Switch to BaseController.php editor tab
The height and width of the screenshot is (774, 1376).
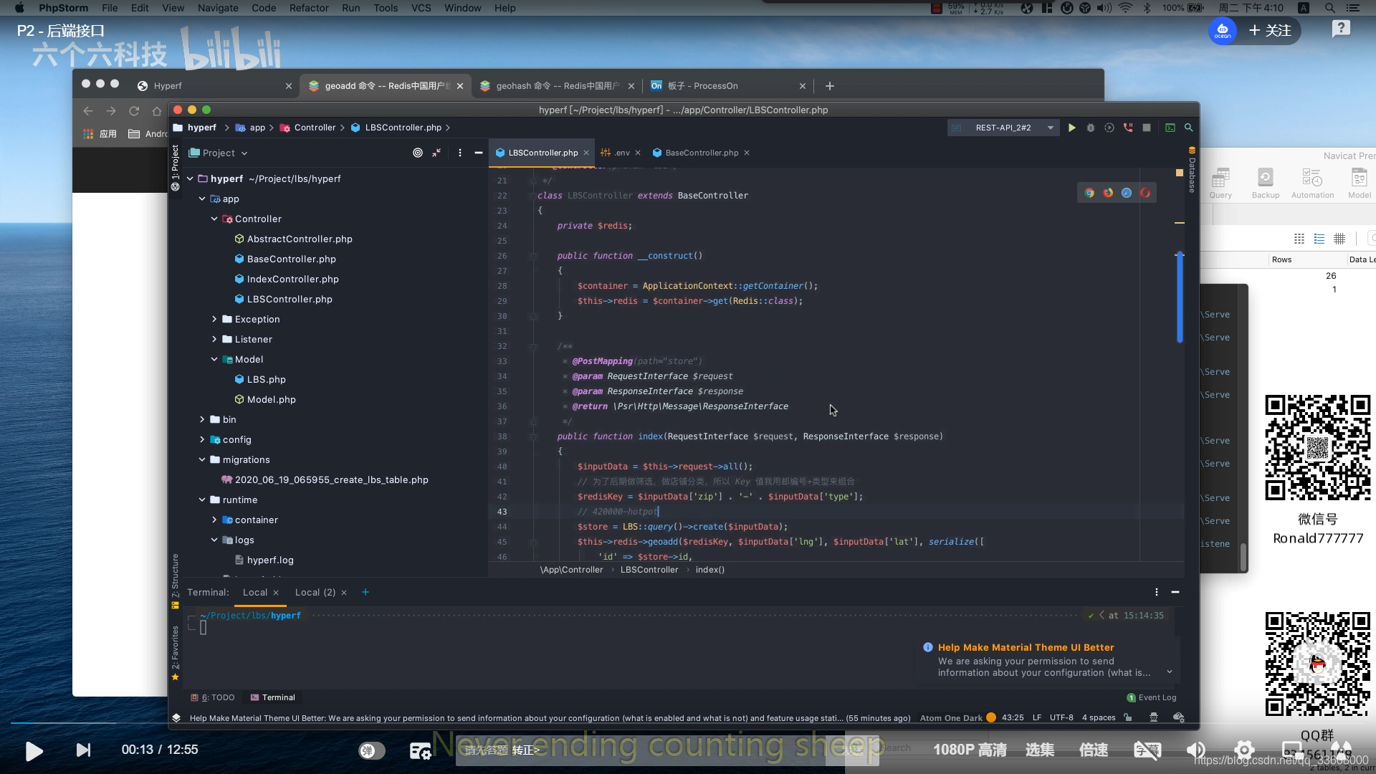click(701, 153)
